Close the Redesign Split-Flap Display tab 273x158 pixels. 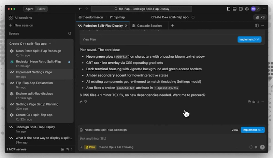126,26
